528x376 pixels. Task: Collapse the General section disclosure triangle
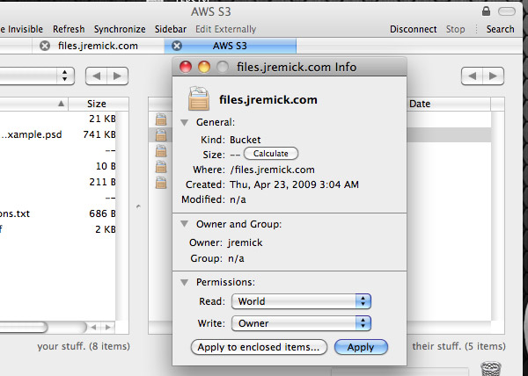(184, 122)
